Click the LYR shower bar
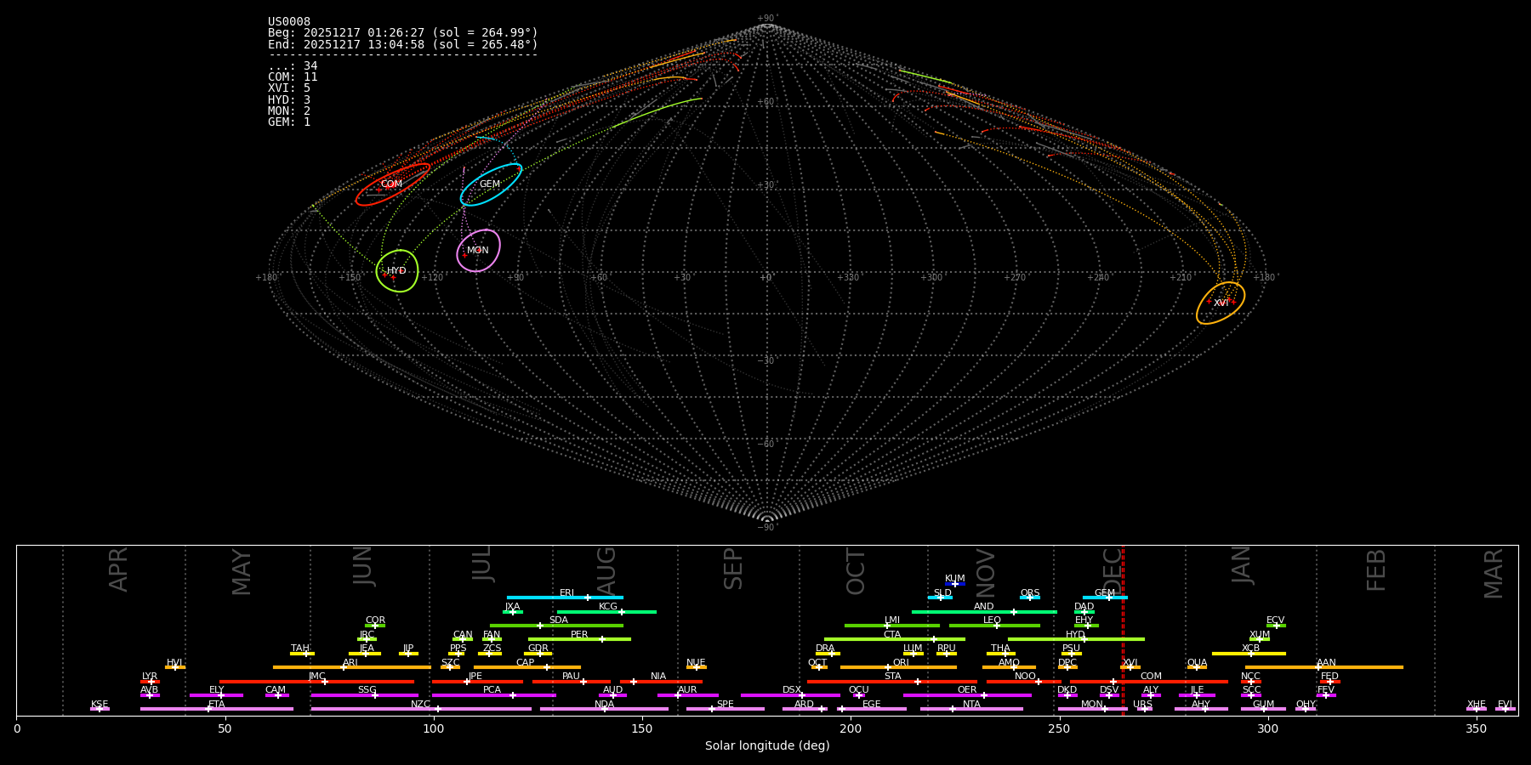Screen dimensions: 1531x765 click(x=150, y=682)
